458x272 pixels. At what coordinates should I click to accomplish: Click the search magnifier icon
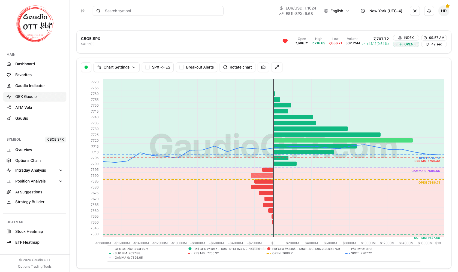(98, 11)
